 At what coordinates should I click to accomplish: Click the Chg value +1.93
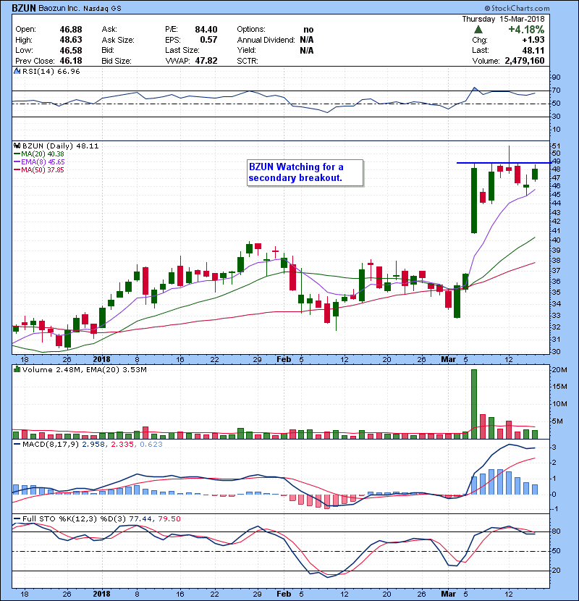coord(533,40)
